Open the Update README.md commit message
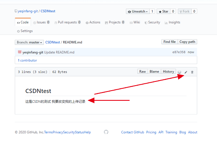 [59, 52]
